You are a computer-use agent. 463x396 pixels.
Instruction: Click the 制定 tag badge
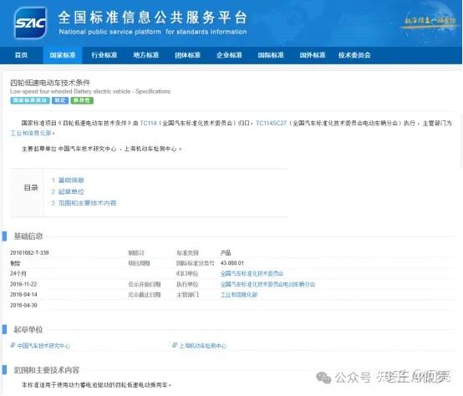60,100
